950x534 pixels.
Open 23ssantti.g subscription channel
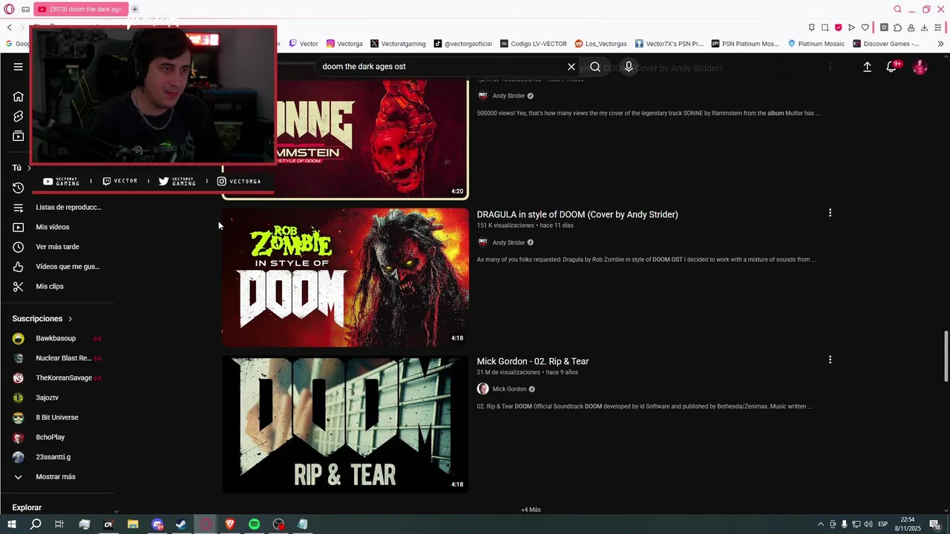point(53,457)
